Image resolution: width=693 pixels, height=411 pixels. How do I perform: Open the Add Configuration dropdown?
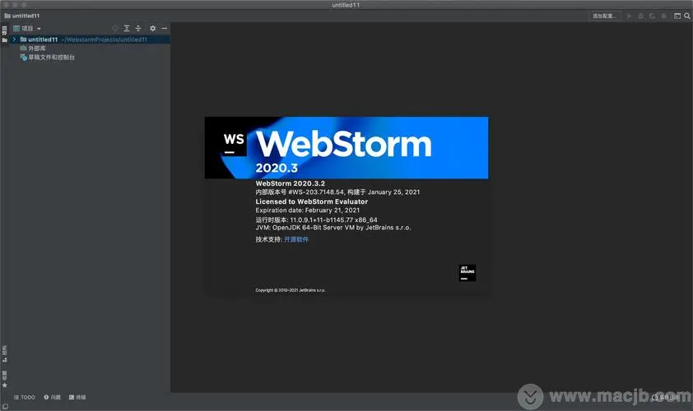point(604,16)
